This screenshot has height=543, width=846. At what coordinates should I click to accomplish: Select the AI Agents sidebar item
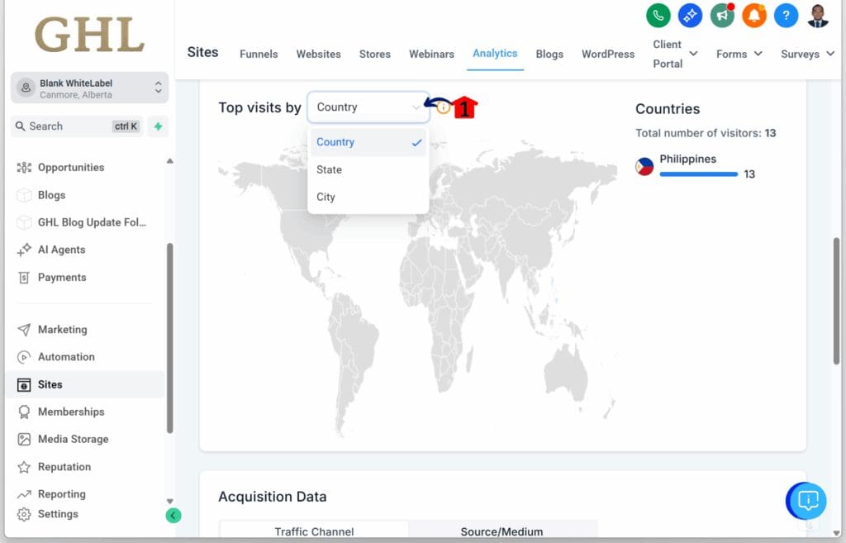(64, 250)
